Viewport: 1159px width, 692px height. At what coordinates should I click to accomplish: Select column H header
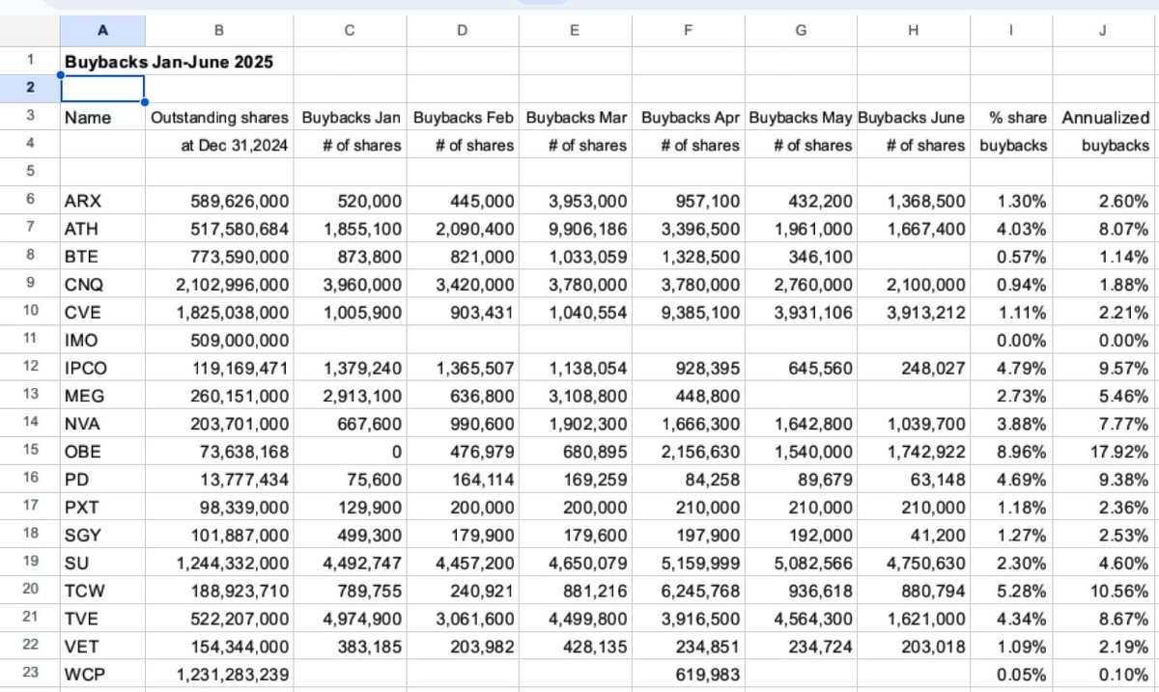coord(912,30)
